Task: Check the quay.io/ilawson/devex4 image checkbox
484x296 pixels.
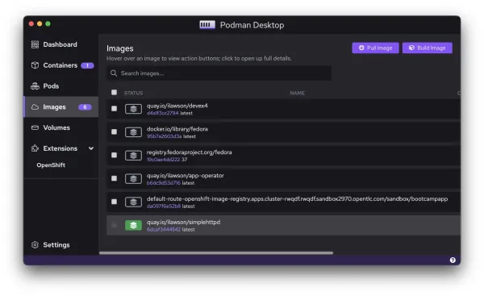Action: tap(115, 109)
